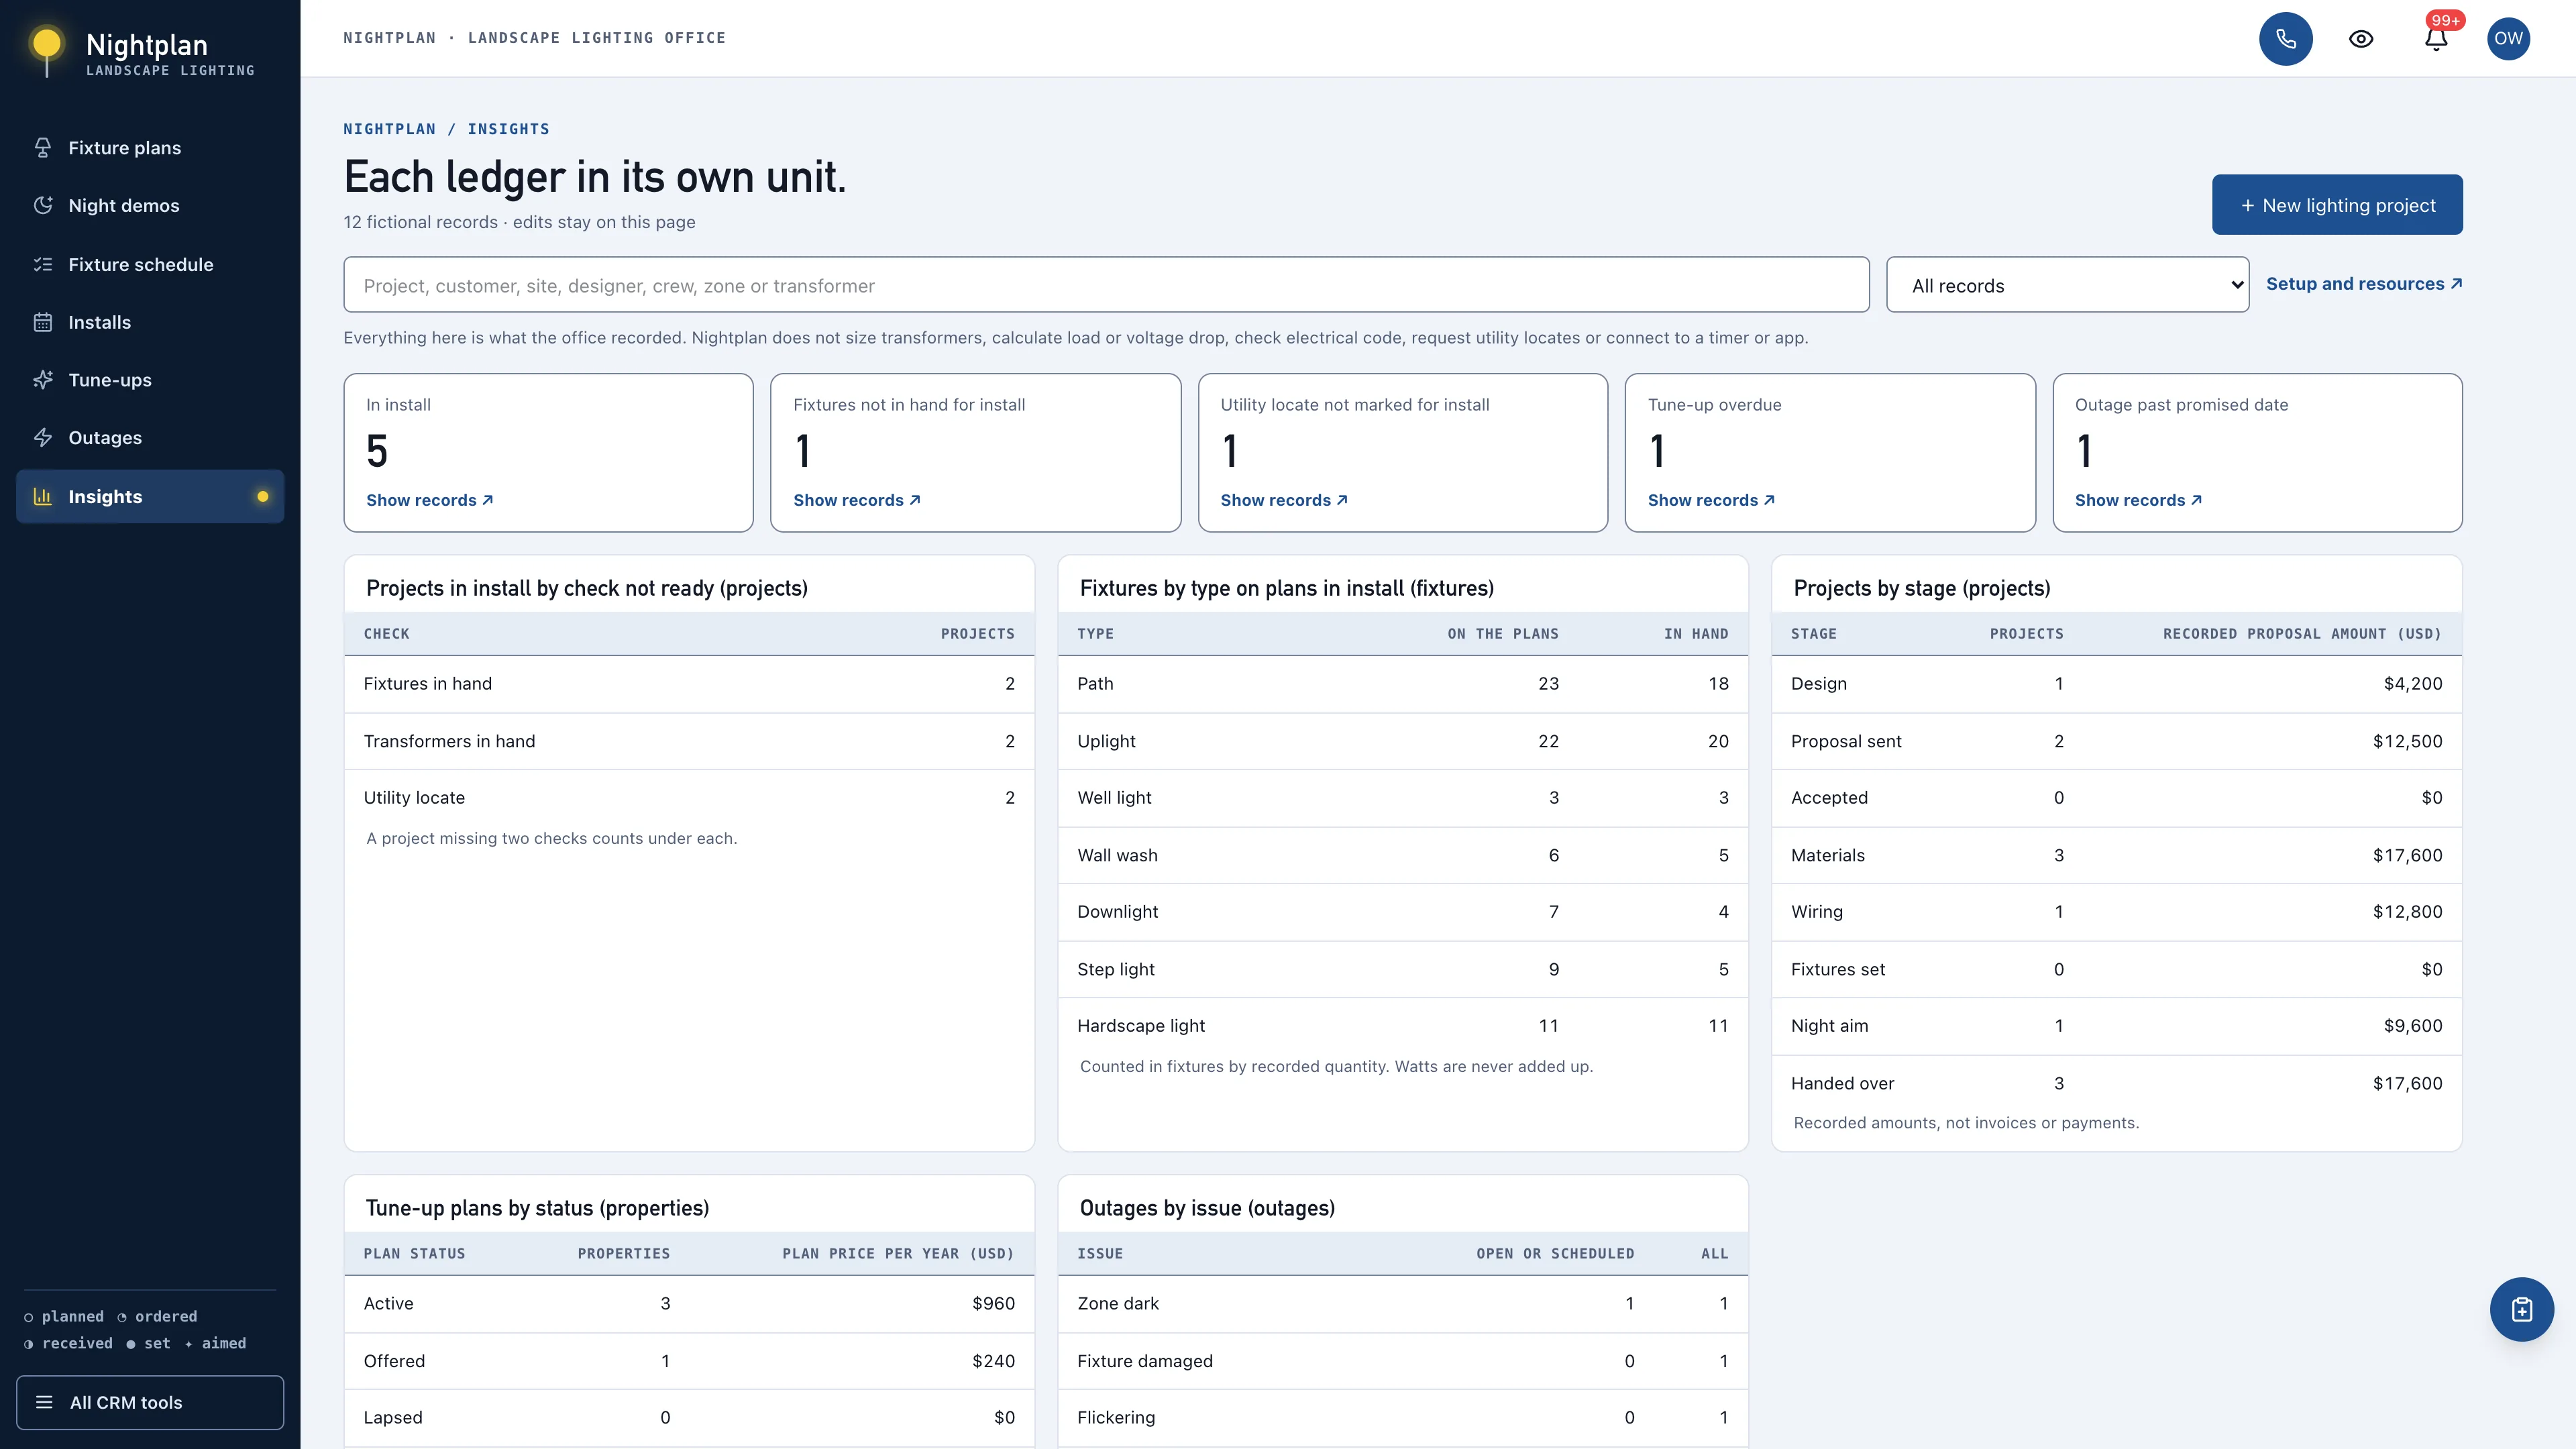Click the Active plan status row
Image resolution: width=2576 pixels, height=1449 pixels.
coord(689,1304)
